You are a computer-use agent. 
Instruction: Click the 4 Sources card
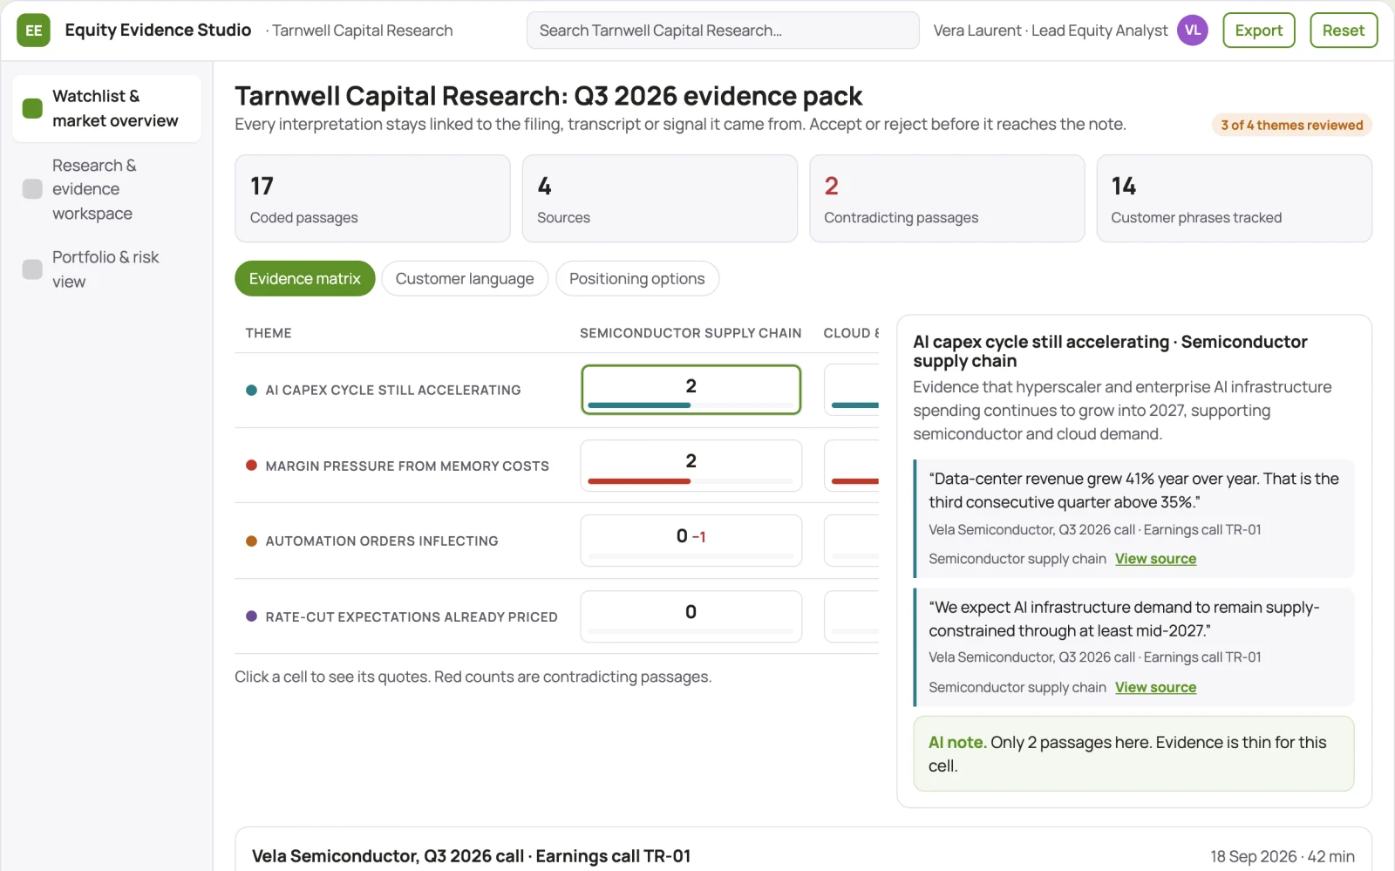click(x=660, y=199)
